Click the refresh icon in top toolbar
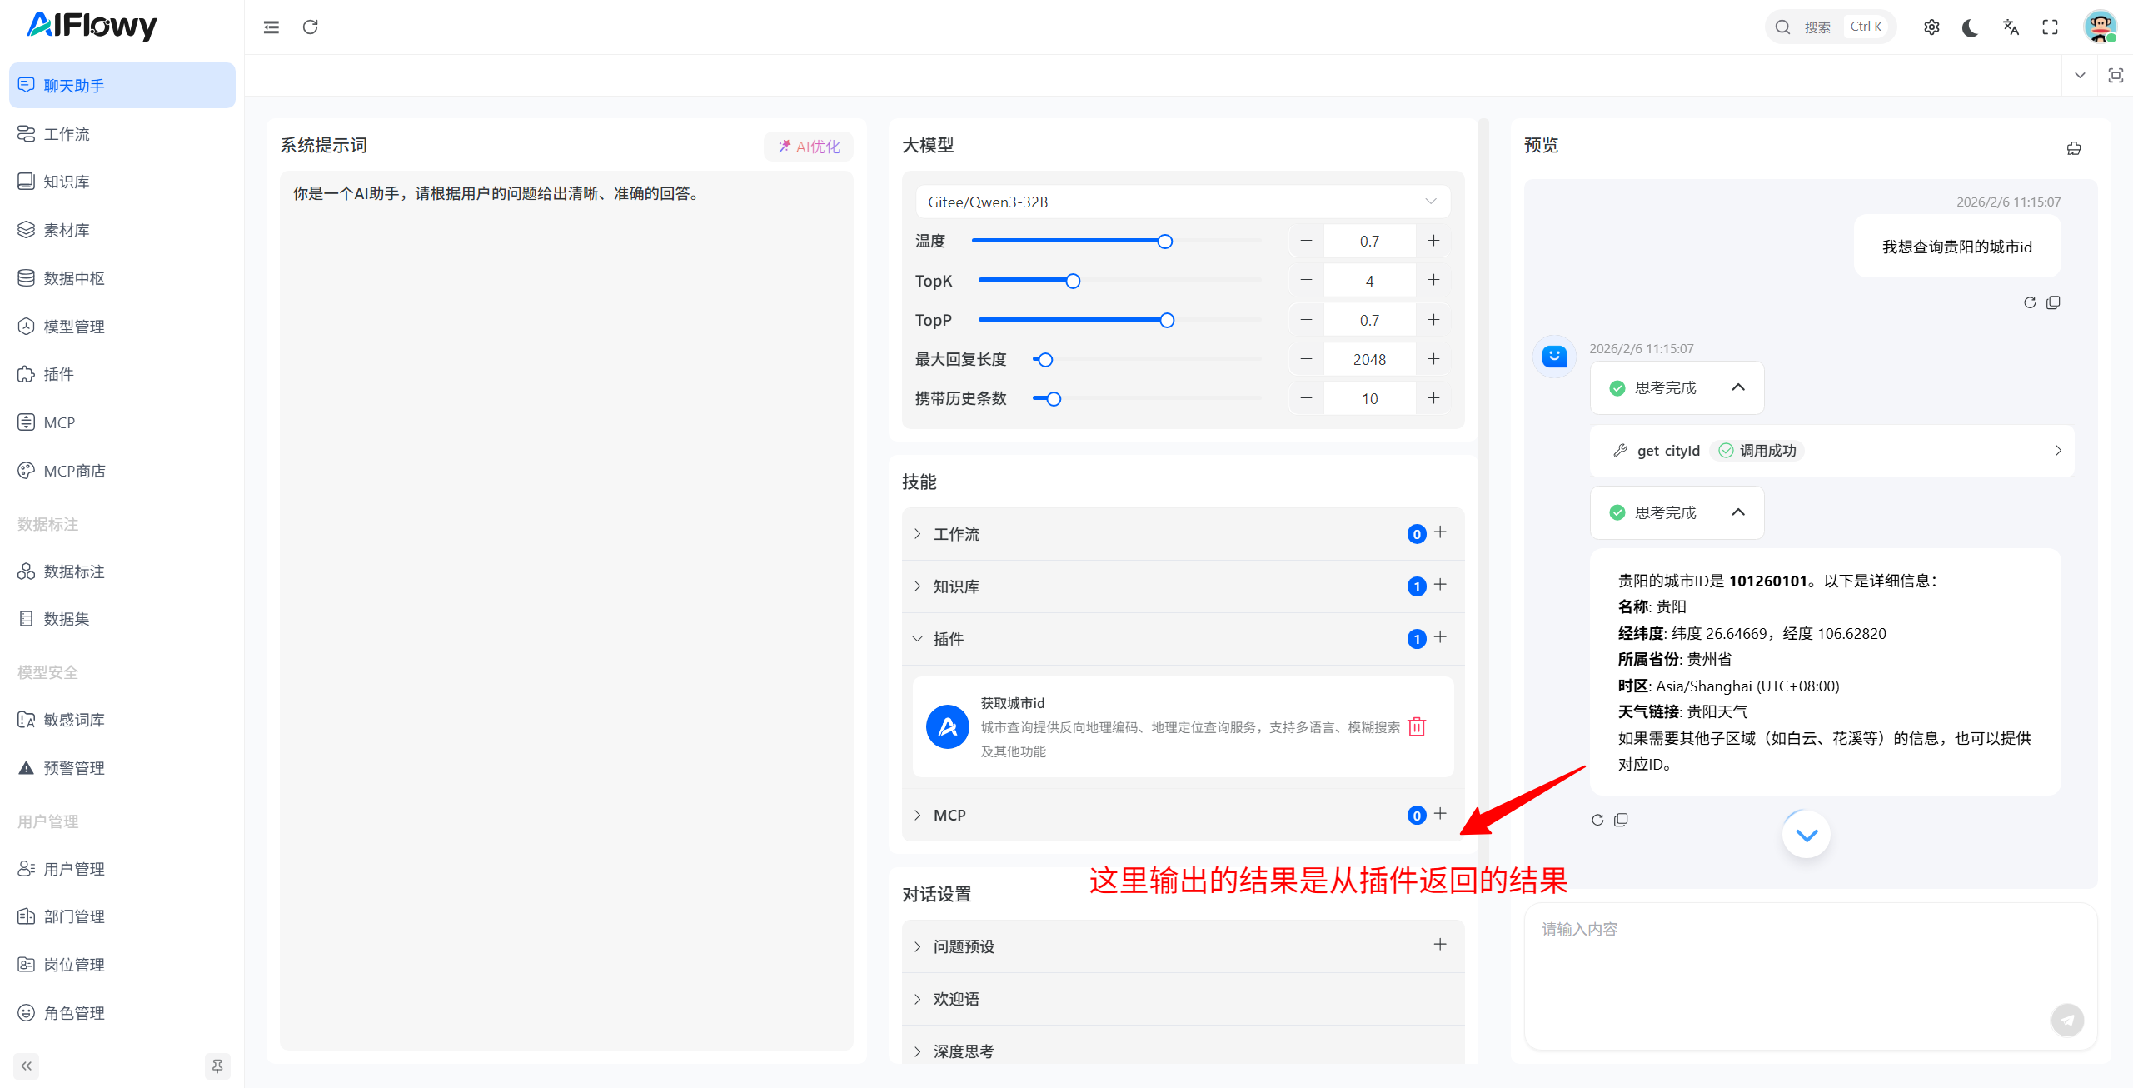Viewport: 2133px width, 1088px height. click(x=311, y=27)
